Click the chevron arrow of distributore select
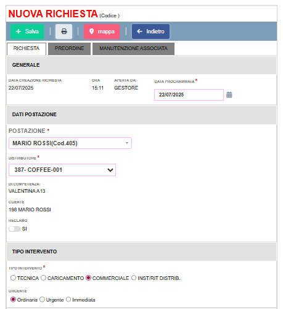 tap(110, 170)
